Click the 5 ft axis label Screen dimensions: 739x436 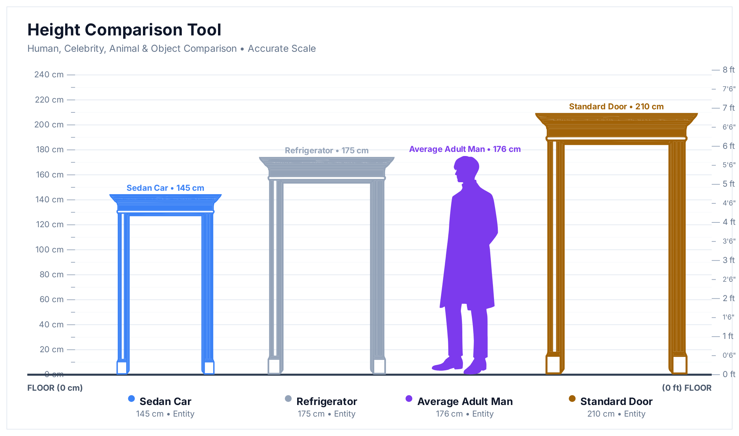click(x=729, y=184)
